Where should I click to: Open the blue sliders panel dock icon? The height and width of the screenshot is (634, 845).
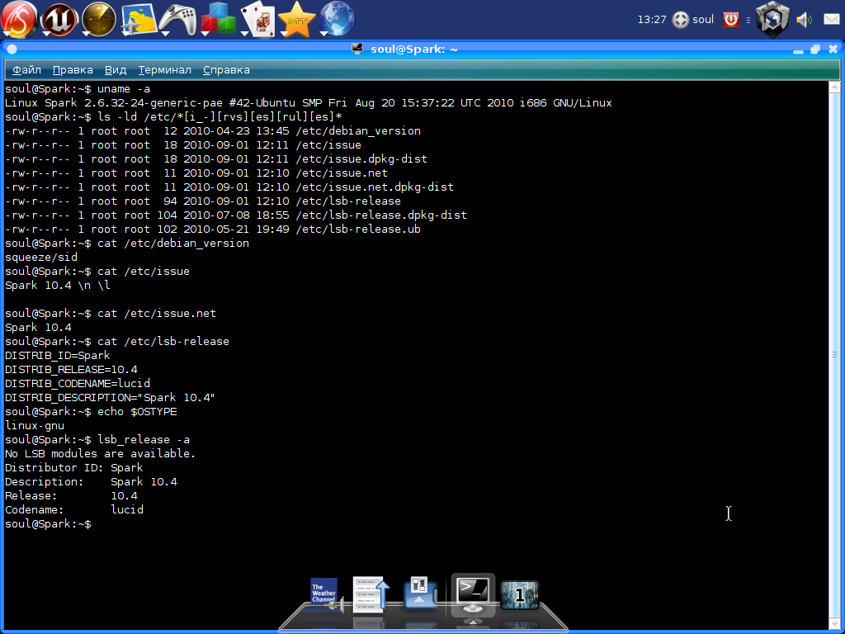[420, 592]
